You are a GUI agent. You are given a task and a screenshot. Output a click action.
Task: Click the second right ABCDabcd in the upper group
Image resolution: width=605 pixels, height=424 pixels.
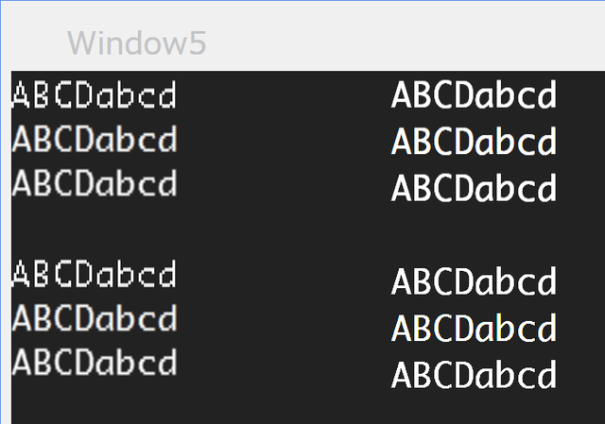click(474, 141)
